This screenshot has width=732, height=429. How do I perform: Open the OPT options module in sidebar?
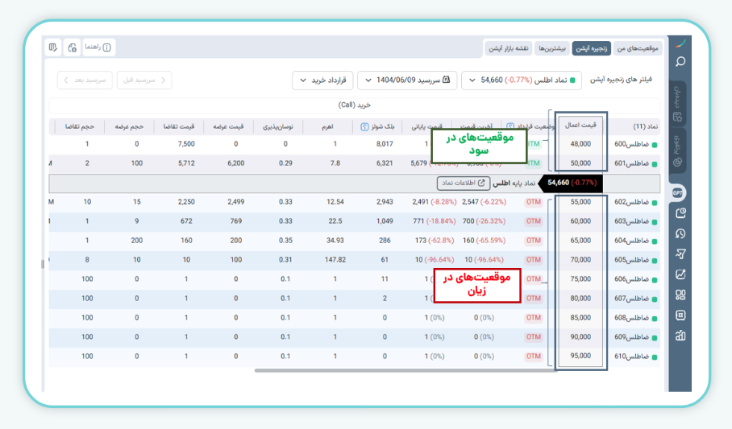(x=678, y=192)
